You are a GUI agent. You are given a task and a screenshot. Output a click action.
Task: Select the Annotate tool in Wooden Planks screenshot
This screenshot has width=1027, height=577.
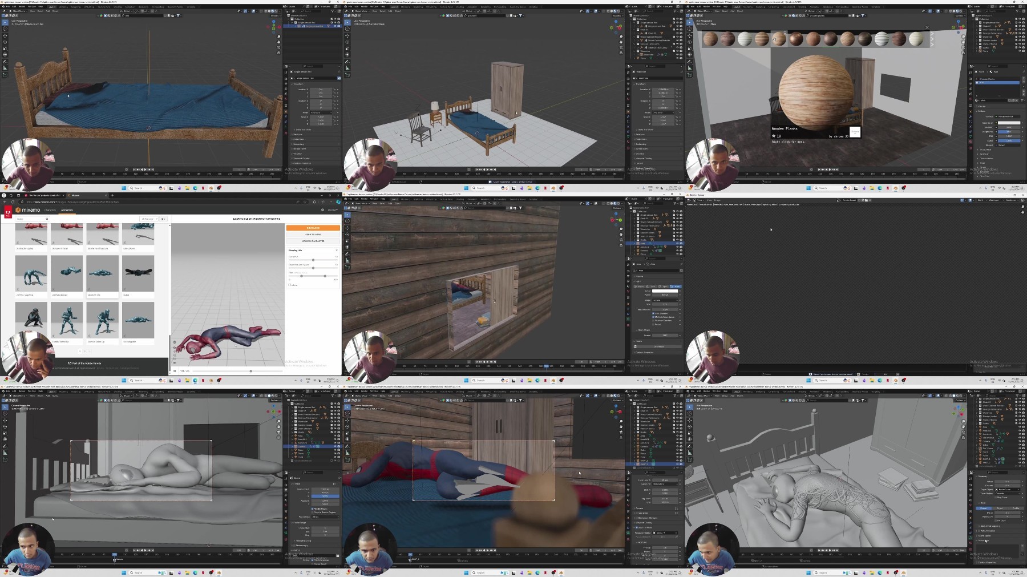click(689, 62)
